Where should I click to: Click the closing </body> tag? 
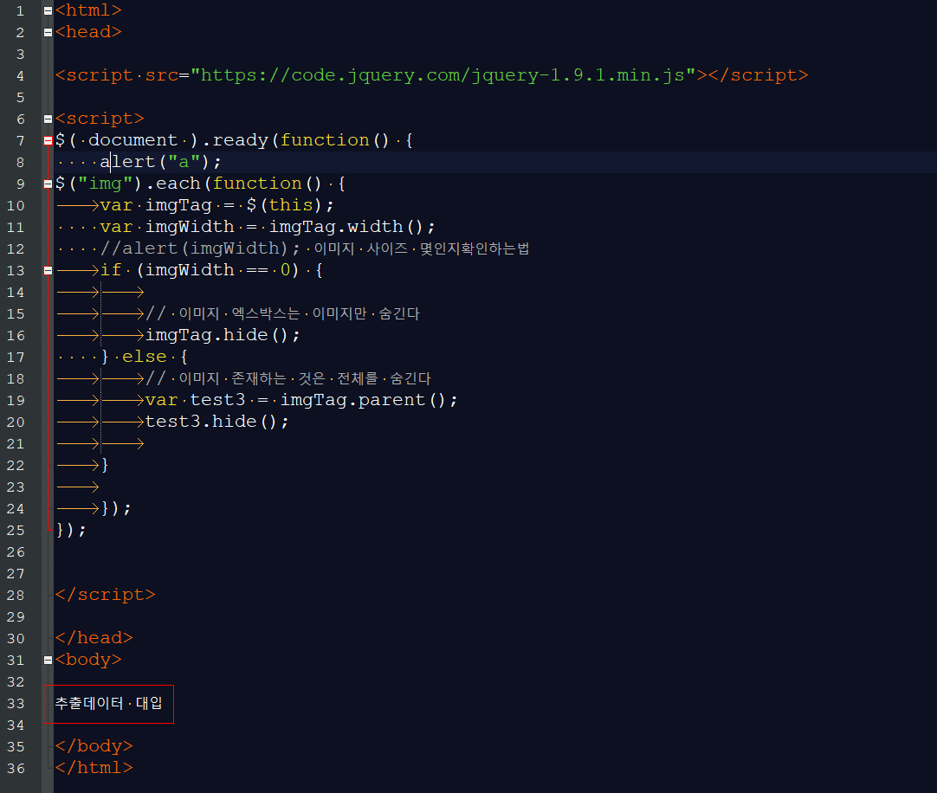point(94,746)
